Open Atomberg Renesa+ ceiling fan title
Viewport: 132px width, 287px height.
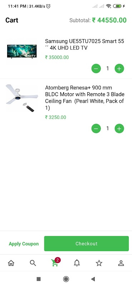(85, 98)
